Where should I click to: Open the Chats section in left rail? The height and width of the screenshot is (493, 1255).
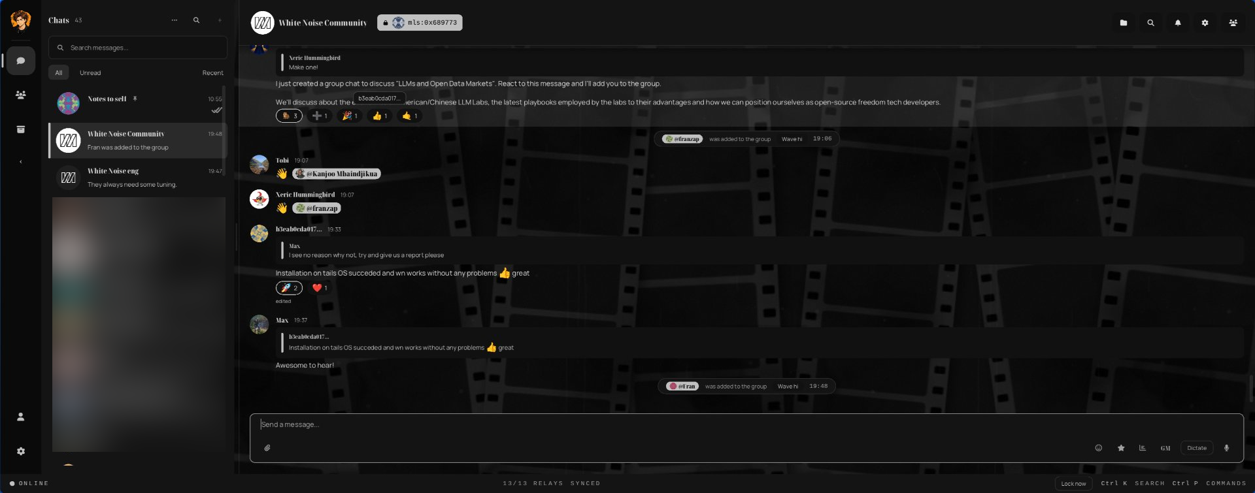pyautogui.click(x=21, y=61)
